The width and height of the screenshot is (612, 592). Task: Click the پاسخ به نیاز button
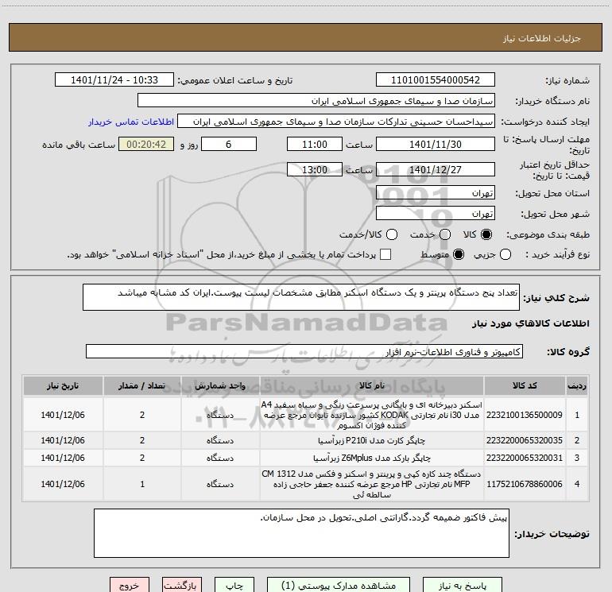pos(462,586)
